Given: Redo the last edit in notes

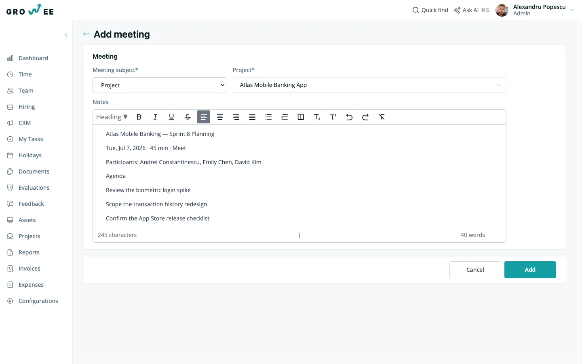Looking at the screenshot, I should 365,117.
